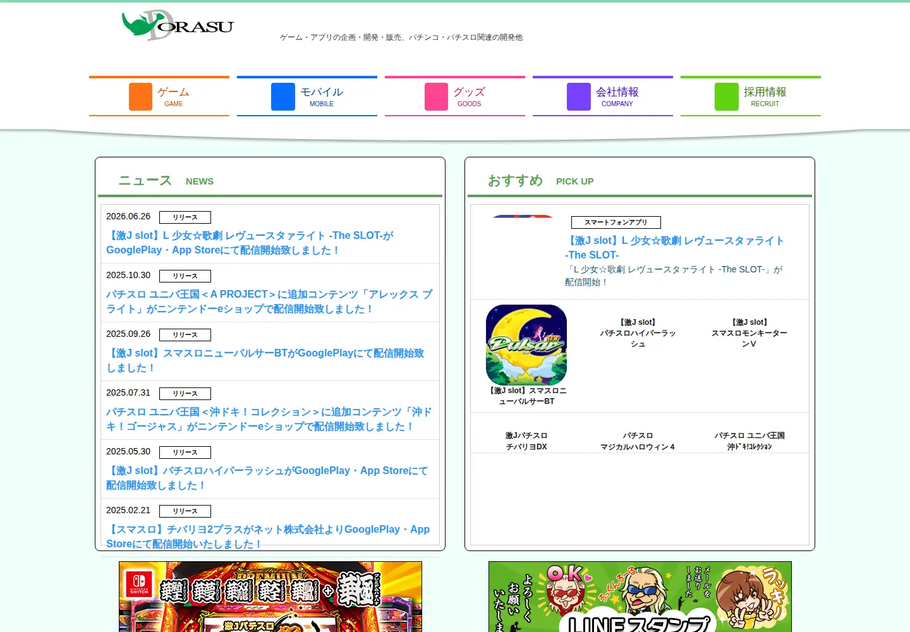
Task: Open the パチスロ マジカルハロウィン4 pick-up item
Action: [x=638, y=441]
